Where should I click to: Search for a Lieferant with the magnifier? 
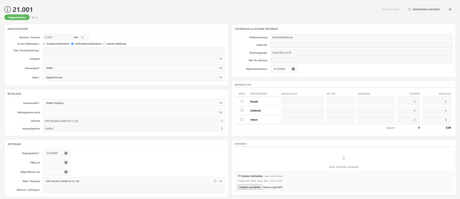(x=222, y=121)
